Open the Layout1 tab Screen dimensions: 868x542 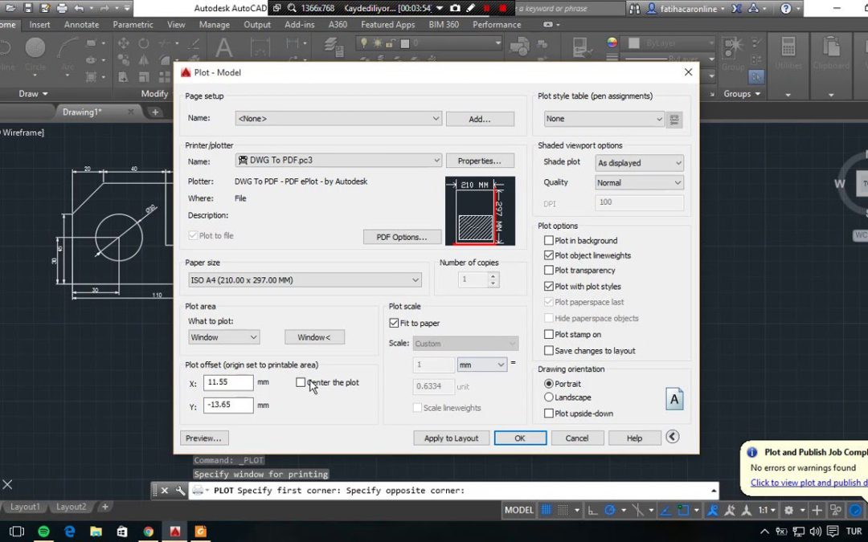point(25,507)
